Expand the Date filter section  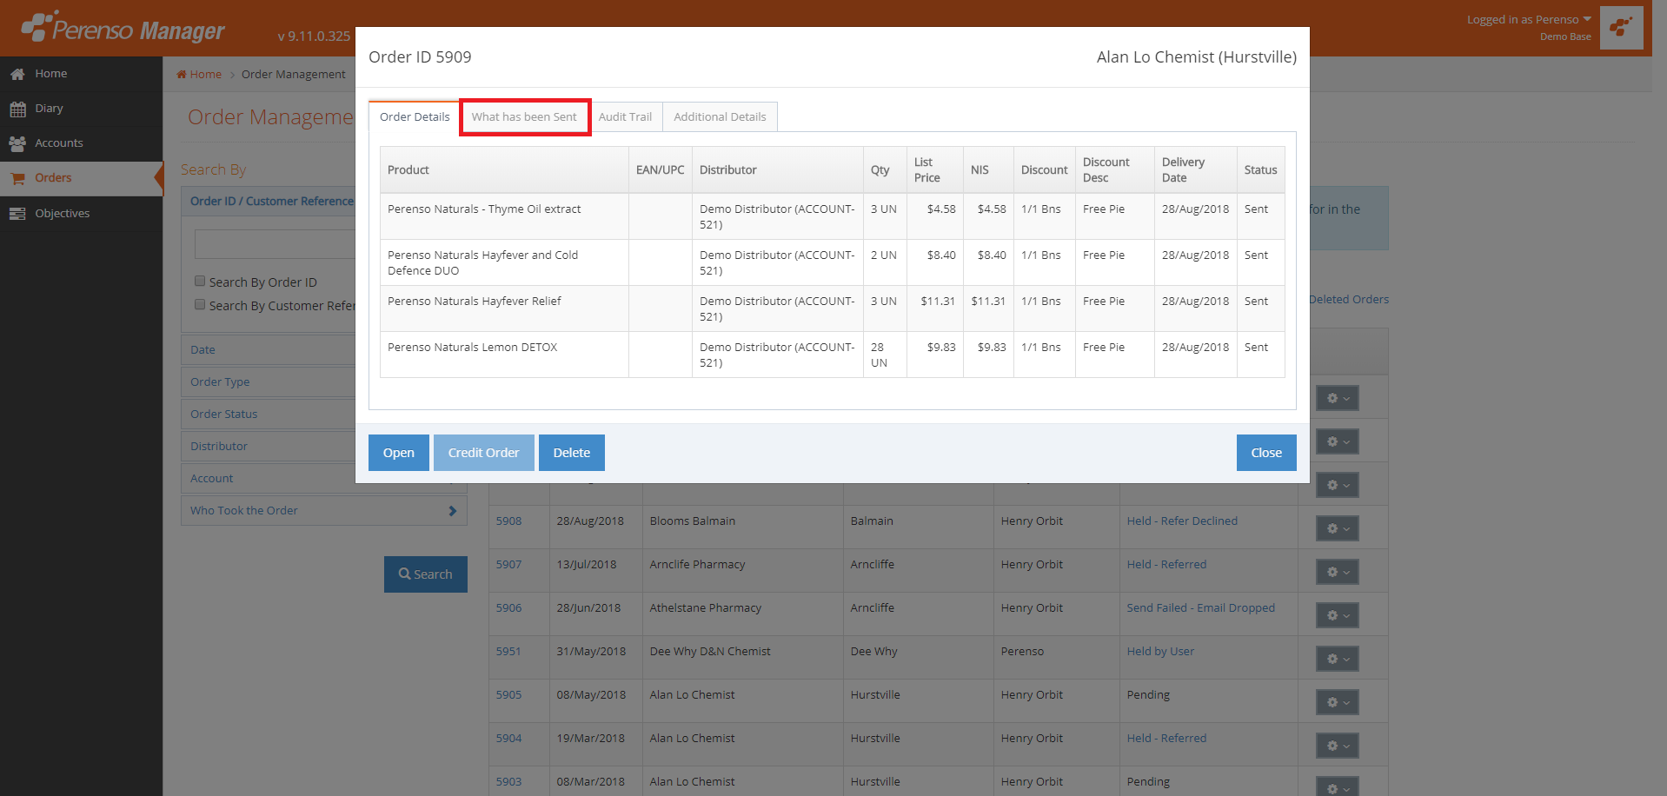coord(269,349)
